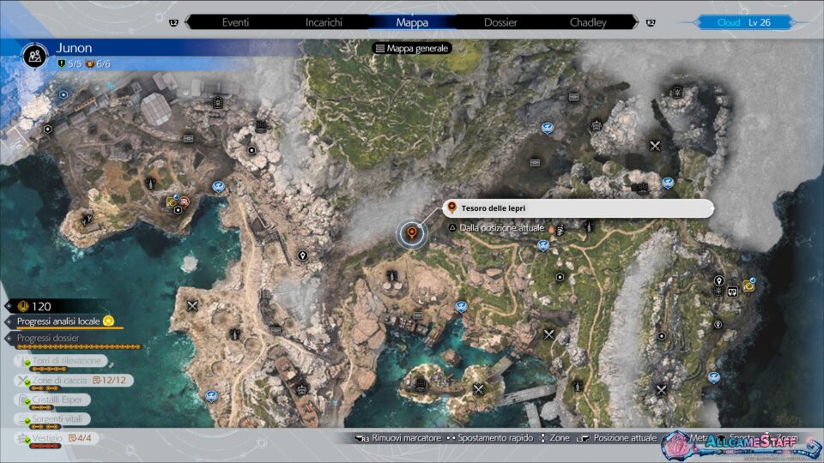Viewport: 824px width, 463px height.
Task: Click the L2 shoulder button icon
Action: [173, 22]
